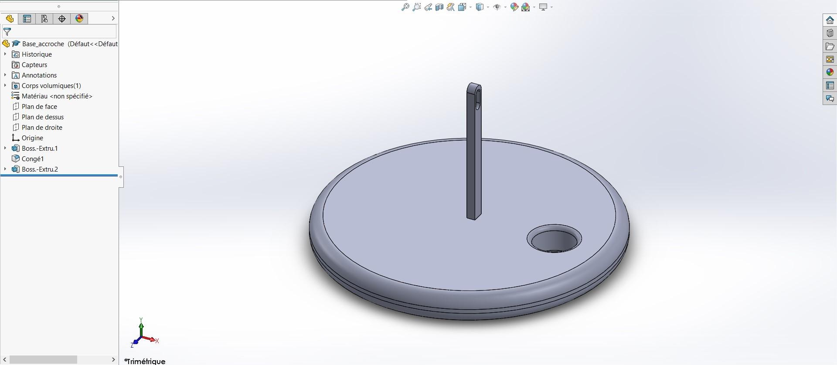Click the Matériau icon
Screen dimensions: 837x365
click(x=16, y=96)
